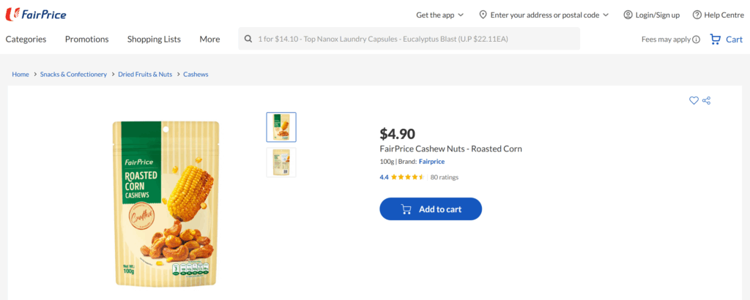Open Shopping Lists

[154, 40]
